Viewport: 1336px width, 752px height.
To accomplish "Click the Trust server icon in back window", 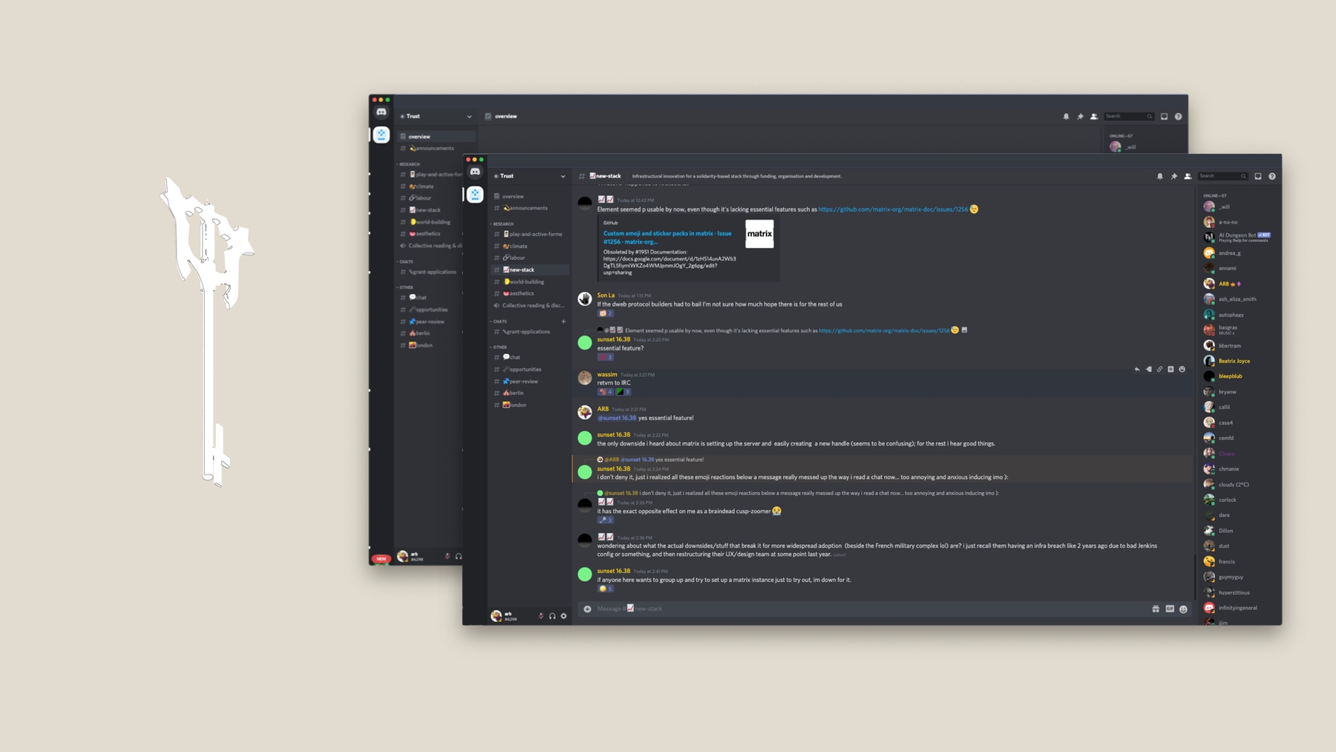I will coord(382,134).
